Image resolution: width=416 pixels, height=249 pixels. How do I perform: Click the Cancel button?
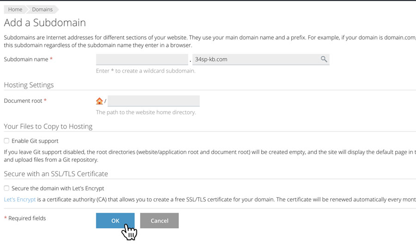159,220
